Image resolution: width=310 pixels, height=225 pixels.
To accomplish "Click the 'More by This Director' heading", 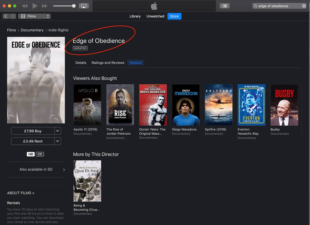I will (96, 155).
